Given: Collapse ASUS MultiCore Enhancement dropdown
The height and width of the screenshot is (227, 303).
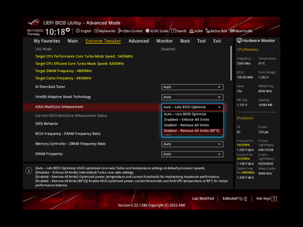Looking at the screenshot, I should (x=192, y=107).
